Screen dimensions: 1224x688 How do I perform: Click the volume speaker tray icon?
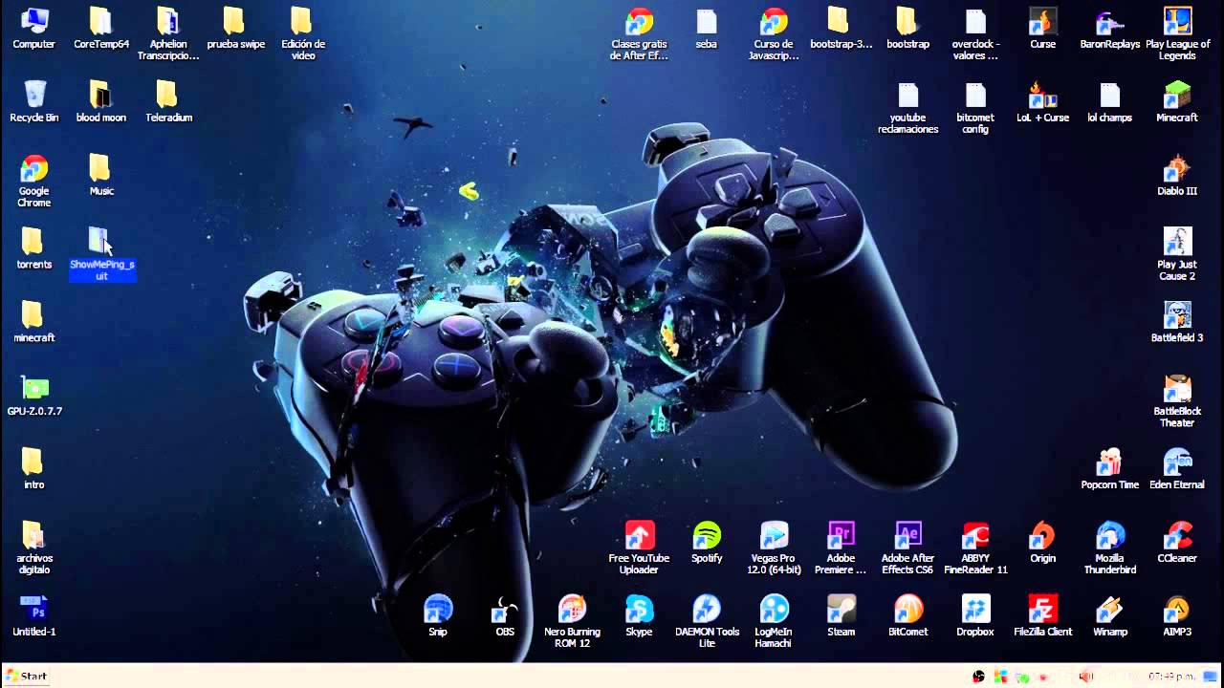[x=1085, y=677]
